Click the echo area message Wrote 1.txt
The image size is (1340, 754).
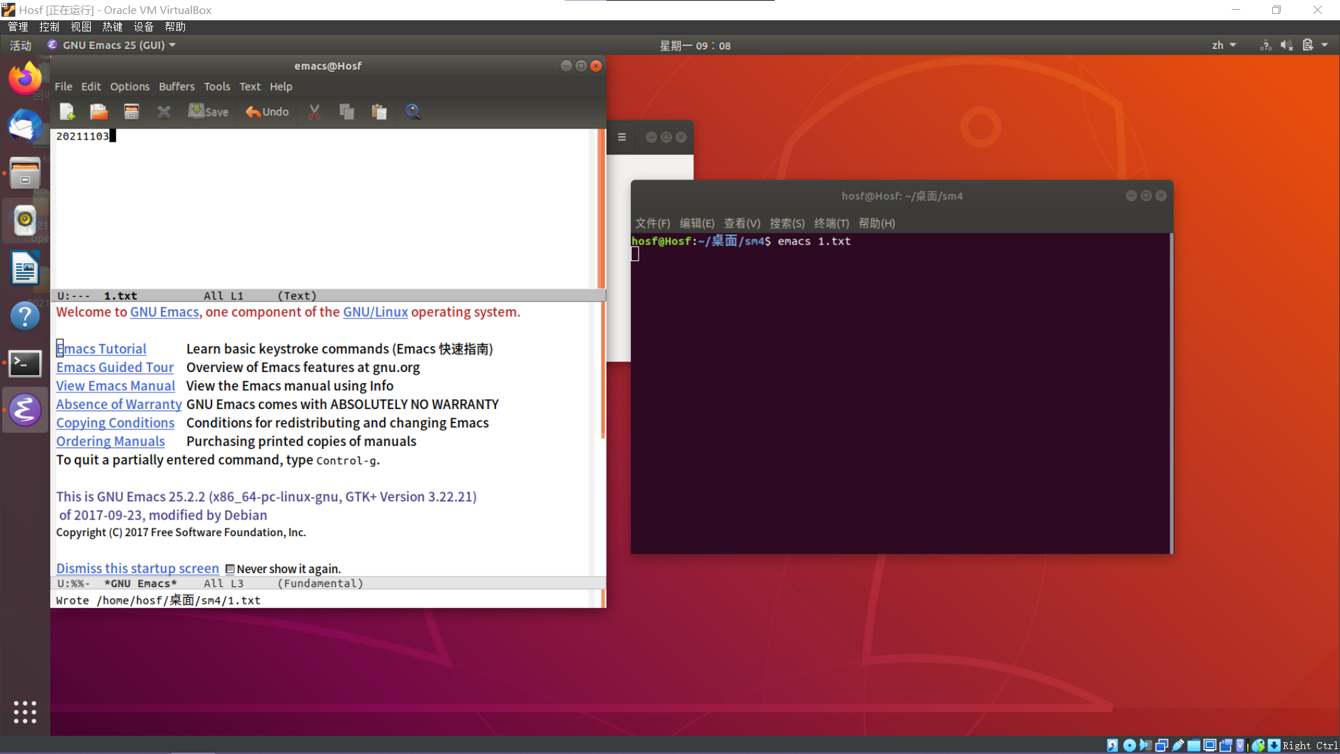point(158,600)
